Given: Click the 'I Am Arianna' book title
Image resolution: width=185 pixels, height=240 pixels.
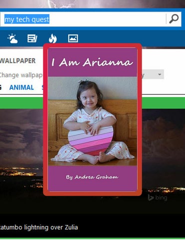Looking at the screenshot, I should coord(92,62).
